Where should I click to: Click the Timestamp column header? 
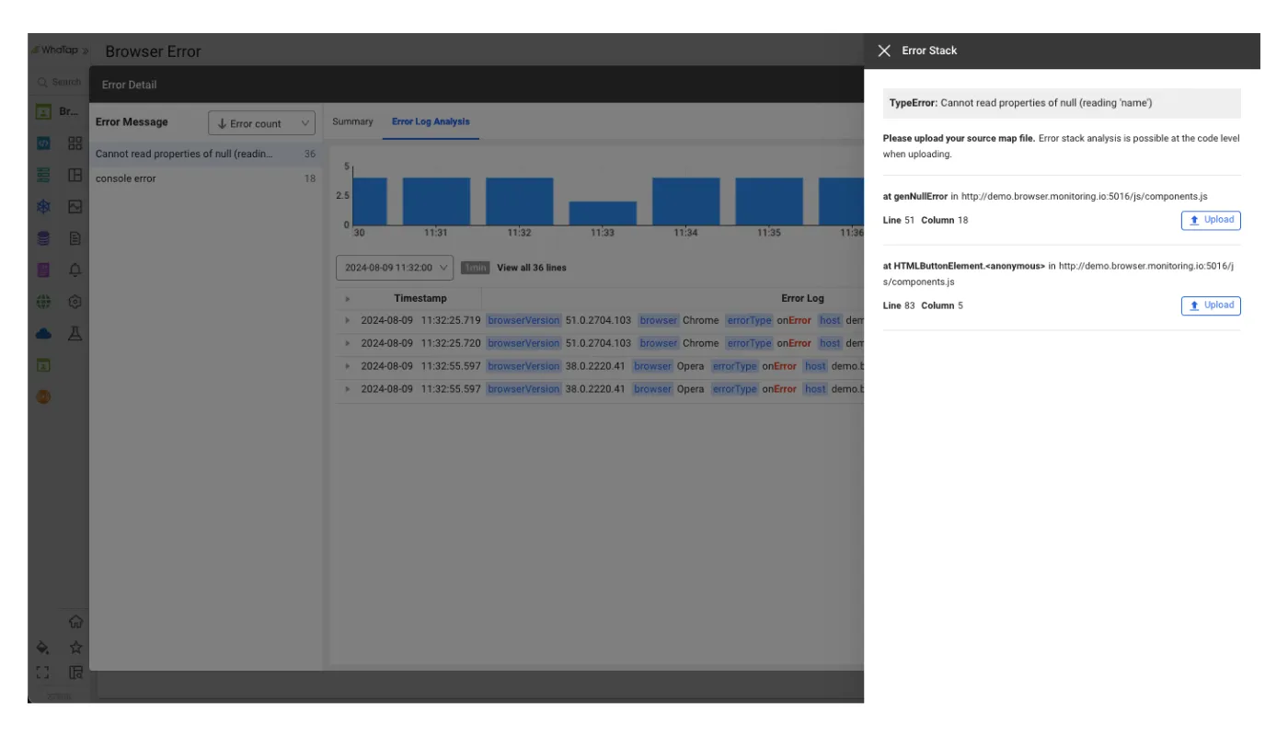point(420,298)
